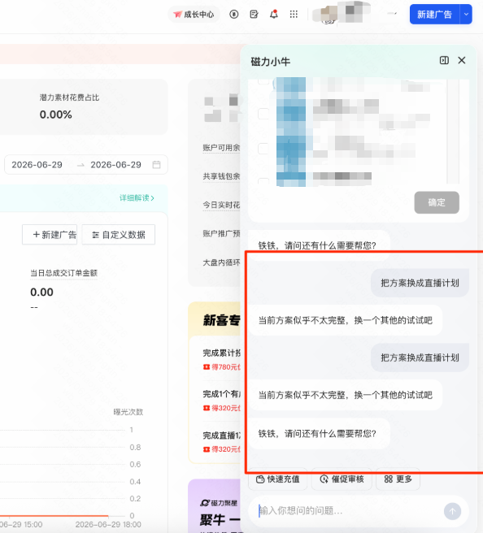Screen dimensions: 483x533
Task: Click the 磁力聚星 logo
Action: click(219, 503)
